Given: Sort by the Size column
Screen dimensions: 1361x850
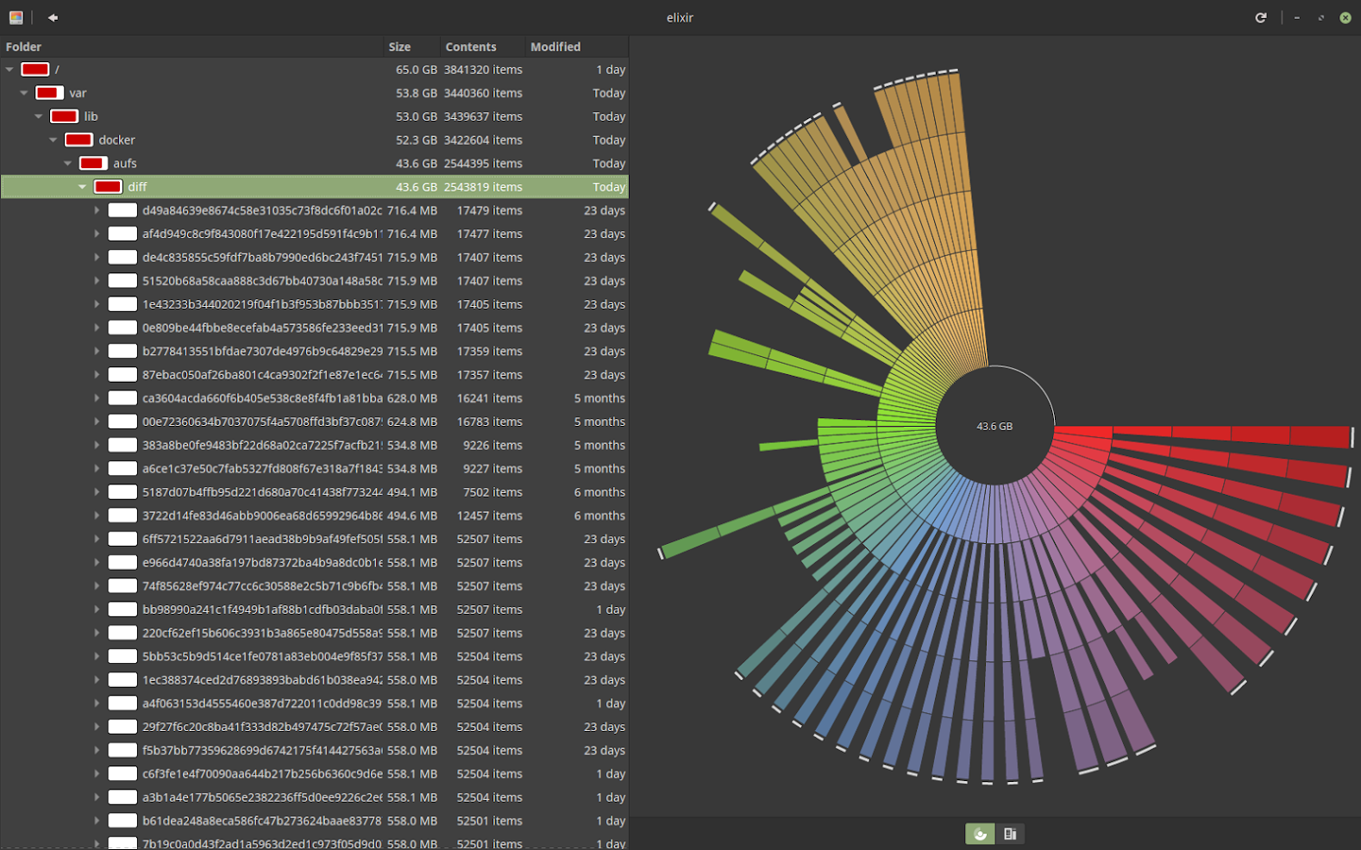Looking at the screenshot, I should click(399, 47).
